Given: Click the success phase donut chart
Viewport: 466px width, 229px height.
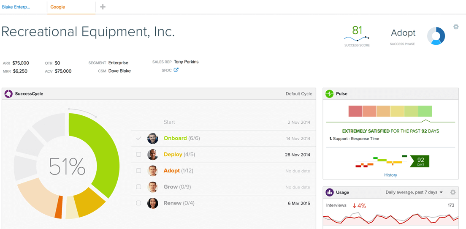Looking at the screenshot, I should coord(436,36).
